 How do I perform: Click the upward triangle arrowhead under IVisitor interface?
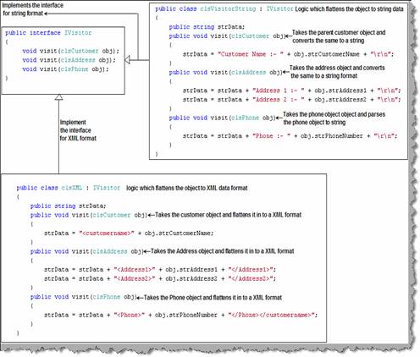(x=58, y=97)
